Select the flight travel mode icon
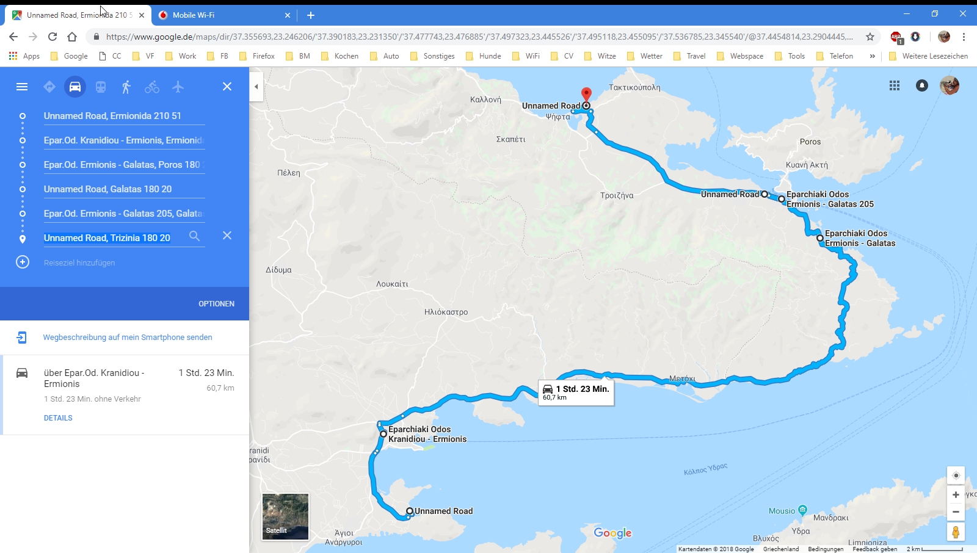The height and width of the screenshot is (553, 977). [178, 87]
